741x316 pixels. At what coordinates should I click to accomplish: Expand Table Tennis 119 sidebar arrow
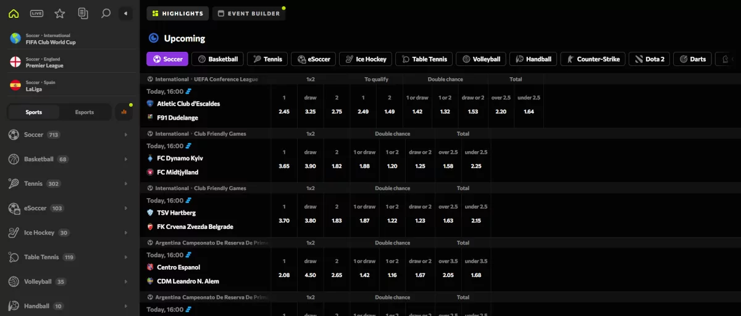click(126, 257)
